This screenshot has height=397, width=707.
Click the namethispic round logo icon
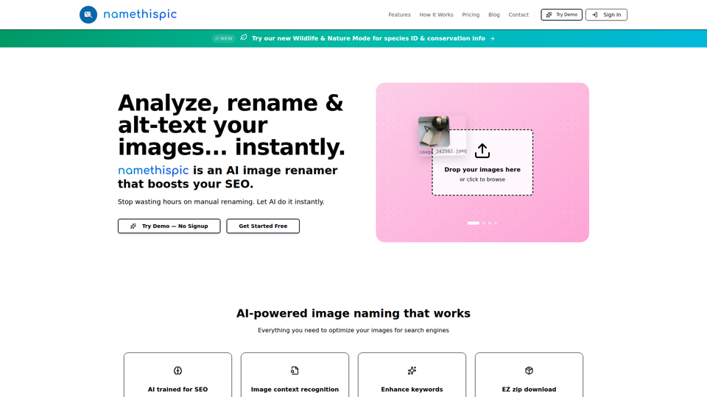click(88, 15)
